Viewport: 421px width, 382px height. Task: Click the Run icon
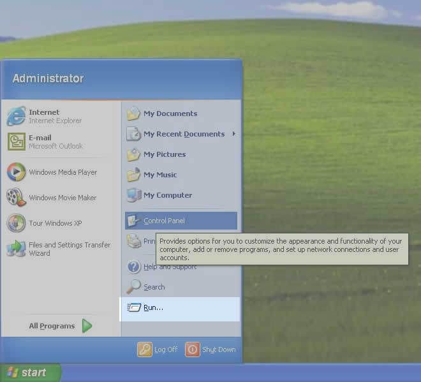[134, 307]
